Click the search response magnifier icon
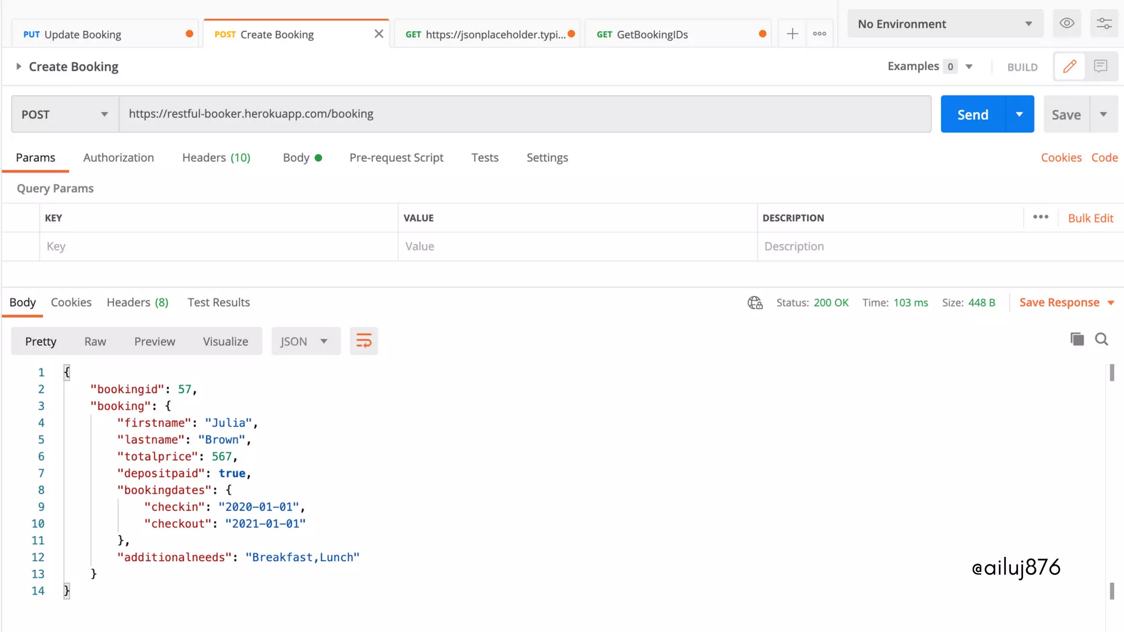Viewport: 1124px width, 632px height. (x=1101, y=340)
